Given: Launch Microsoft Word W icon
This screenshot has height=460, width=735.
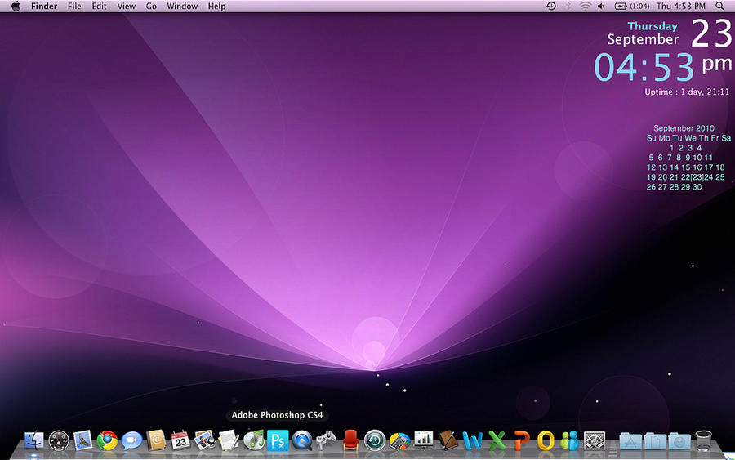Looking at the screenshot, I should (473, 440).
